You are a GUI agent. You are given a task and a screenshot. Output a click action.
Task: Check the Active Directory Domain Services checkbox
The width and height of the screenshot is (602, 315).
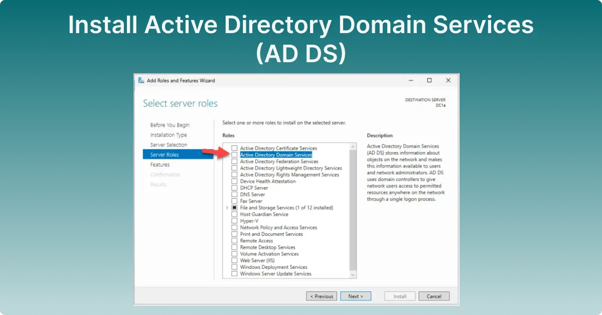234,155
